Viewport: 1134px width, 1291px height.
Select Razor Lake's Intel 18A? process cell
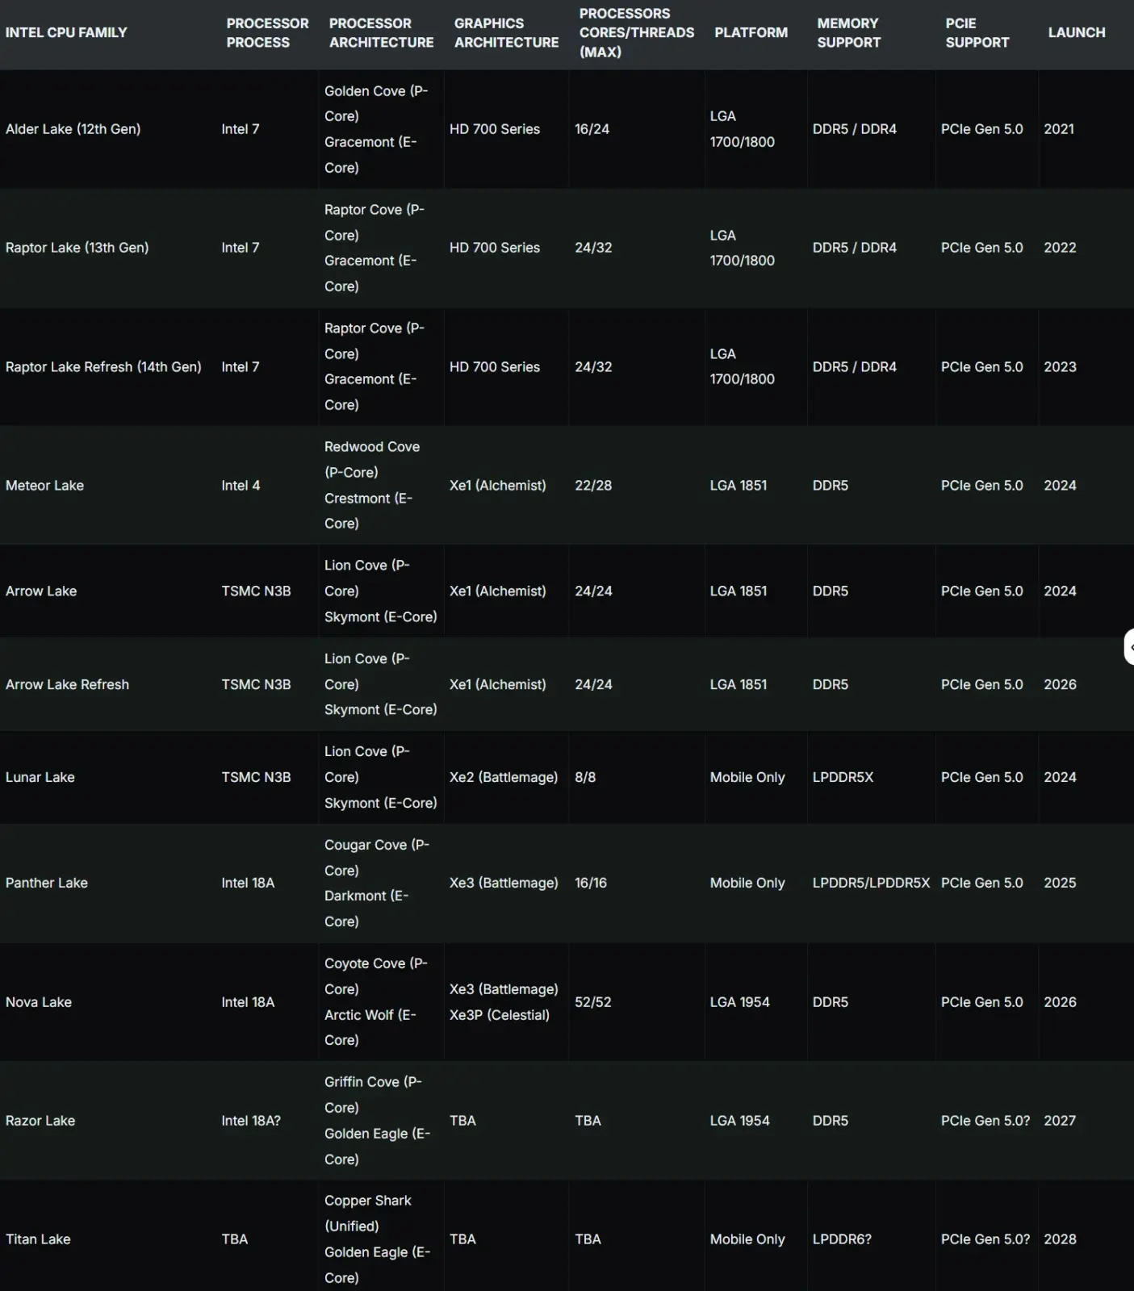(251, 1120)
